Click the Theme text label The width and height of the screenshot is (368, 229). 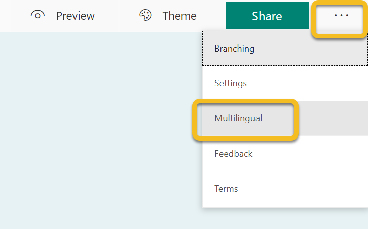(x=179, y=16)
